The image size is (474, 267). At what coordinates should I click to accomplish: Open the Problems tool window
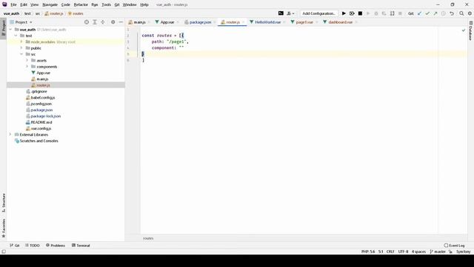[56, 245]
